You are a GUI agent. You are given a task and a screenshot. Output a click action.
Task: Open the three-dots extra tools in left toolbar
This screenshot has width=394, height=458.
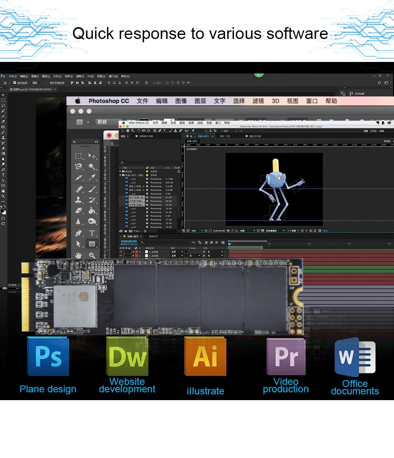click(3, 202)
